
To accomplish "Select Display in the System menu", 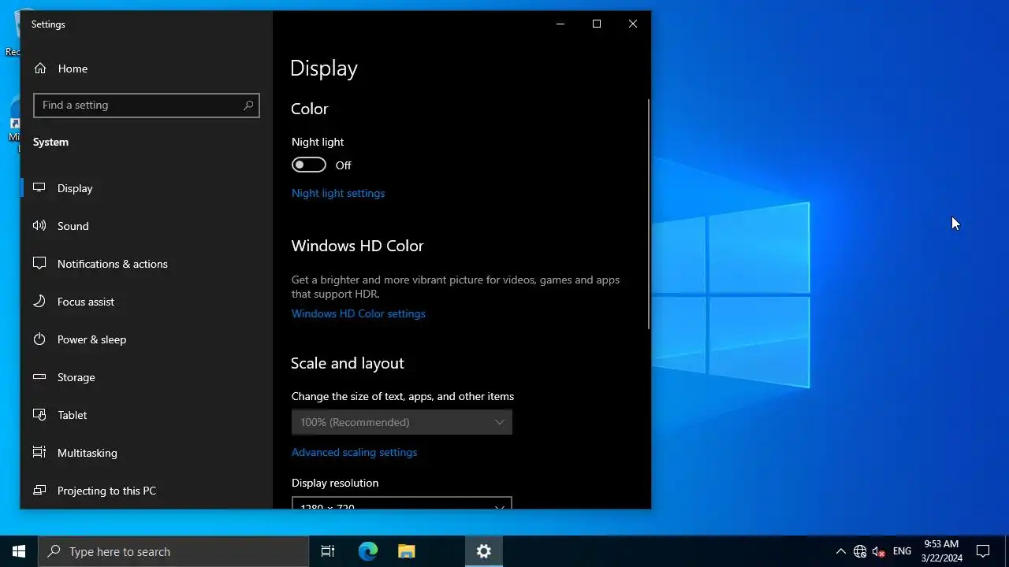I will [x=147, y=188].
